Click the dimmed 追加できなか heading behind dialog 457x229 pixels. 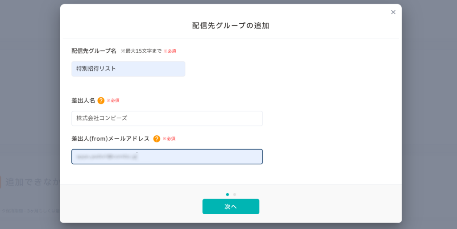click(x=31, y=182)
